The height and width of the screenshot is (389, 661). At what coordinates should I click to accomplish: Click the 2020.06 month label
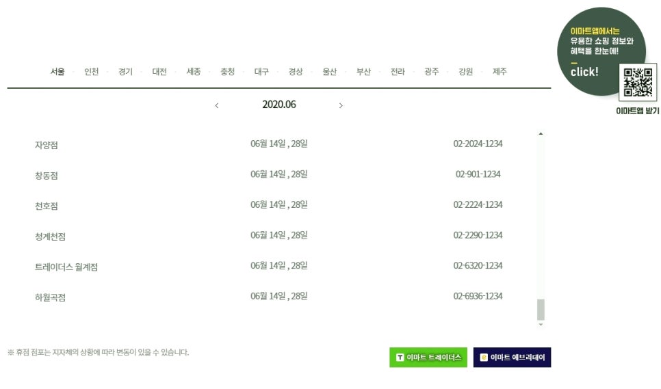[279, 105]
